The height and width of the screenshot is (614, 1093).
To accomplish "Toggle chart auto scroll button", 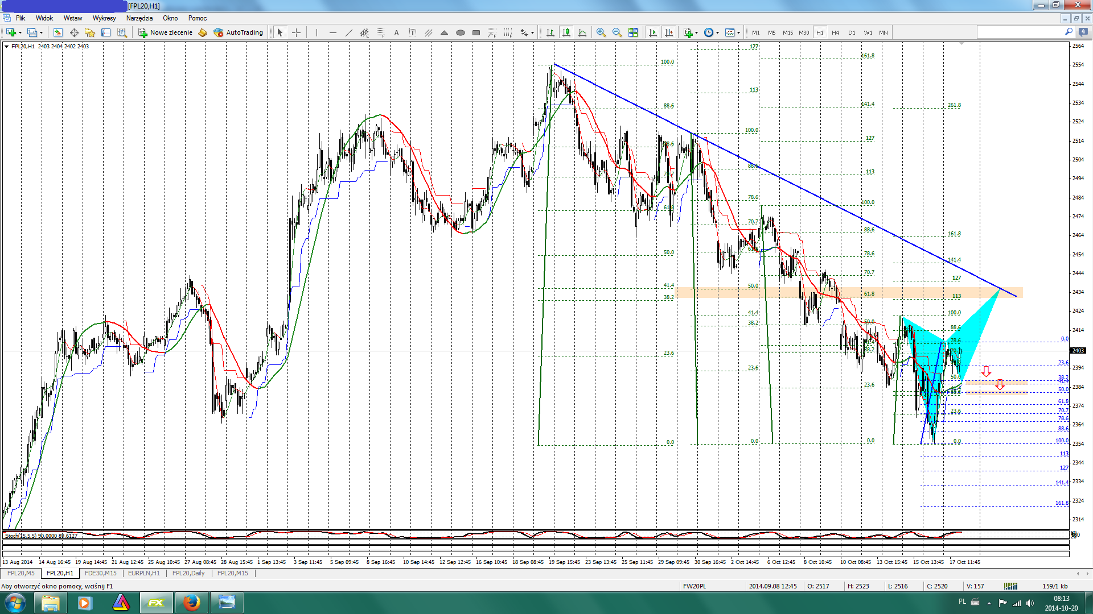I will pos(653,32).
